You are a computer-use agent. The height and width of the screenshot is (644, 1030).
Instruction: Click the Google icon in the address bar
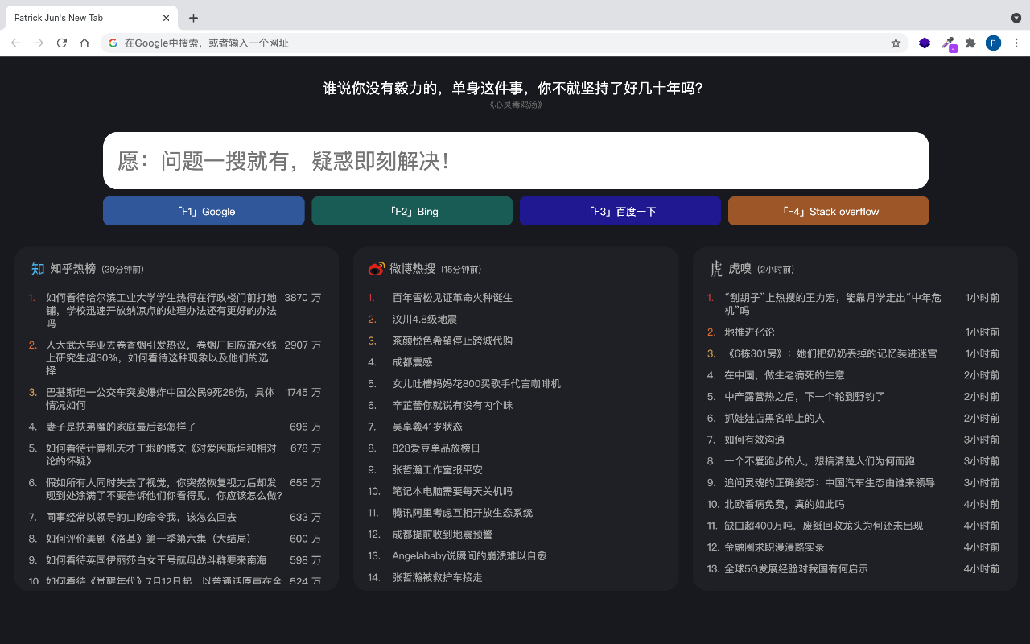(x=113, y=43)
